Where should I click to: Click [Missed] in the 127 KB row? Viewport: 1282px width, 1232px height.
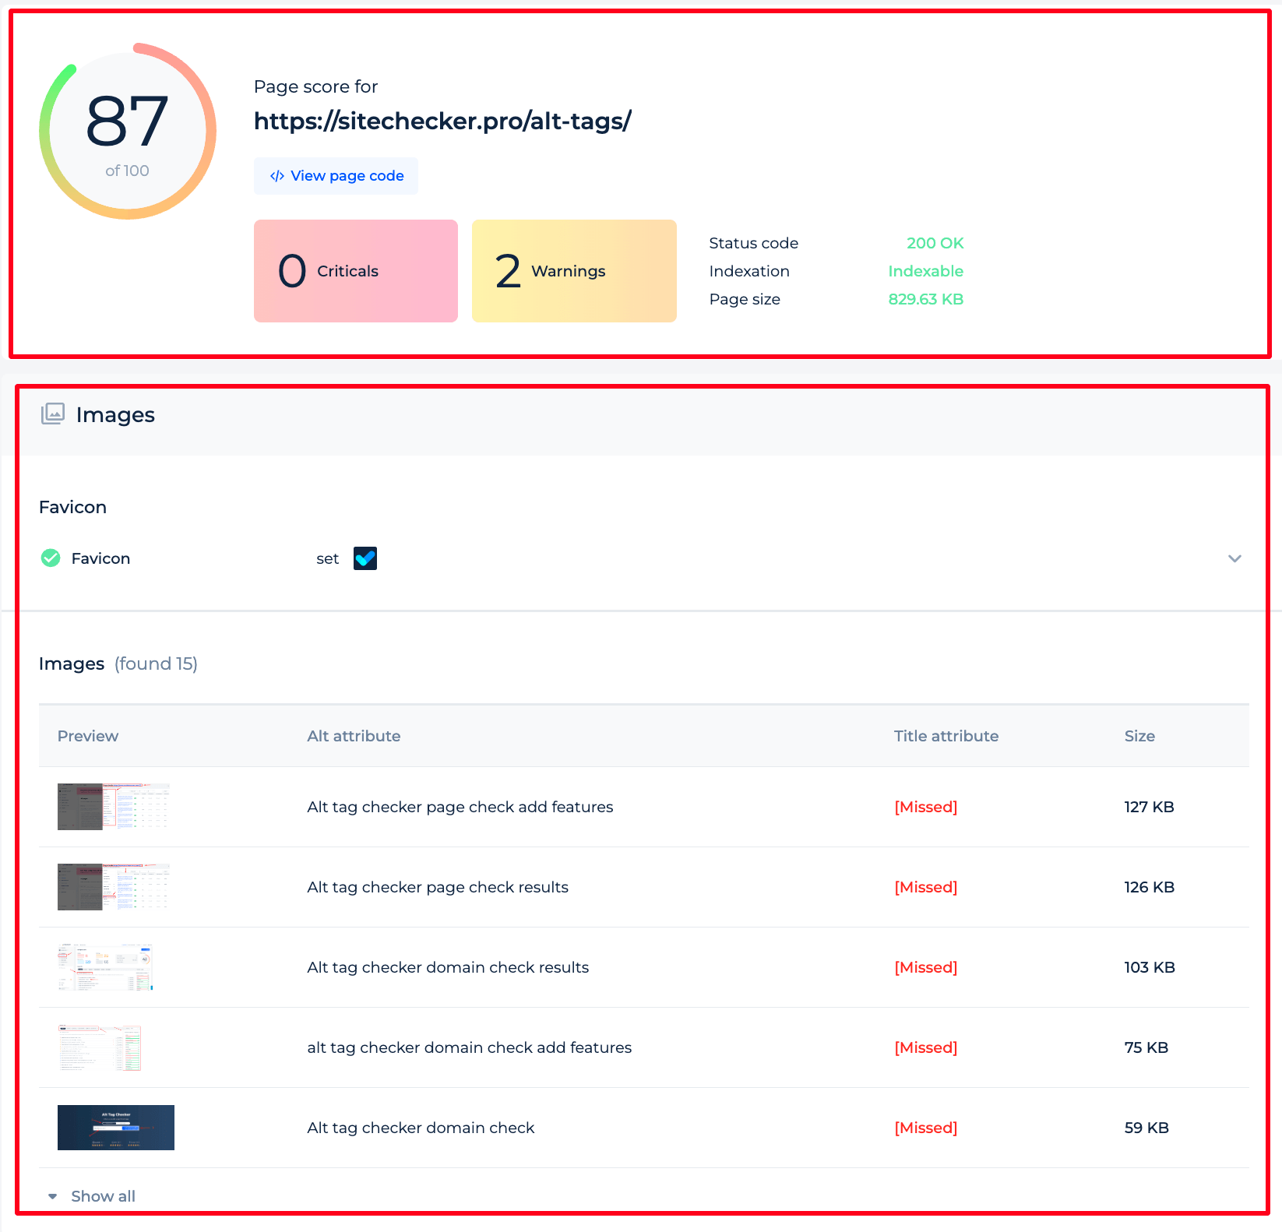[926, 807]
